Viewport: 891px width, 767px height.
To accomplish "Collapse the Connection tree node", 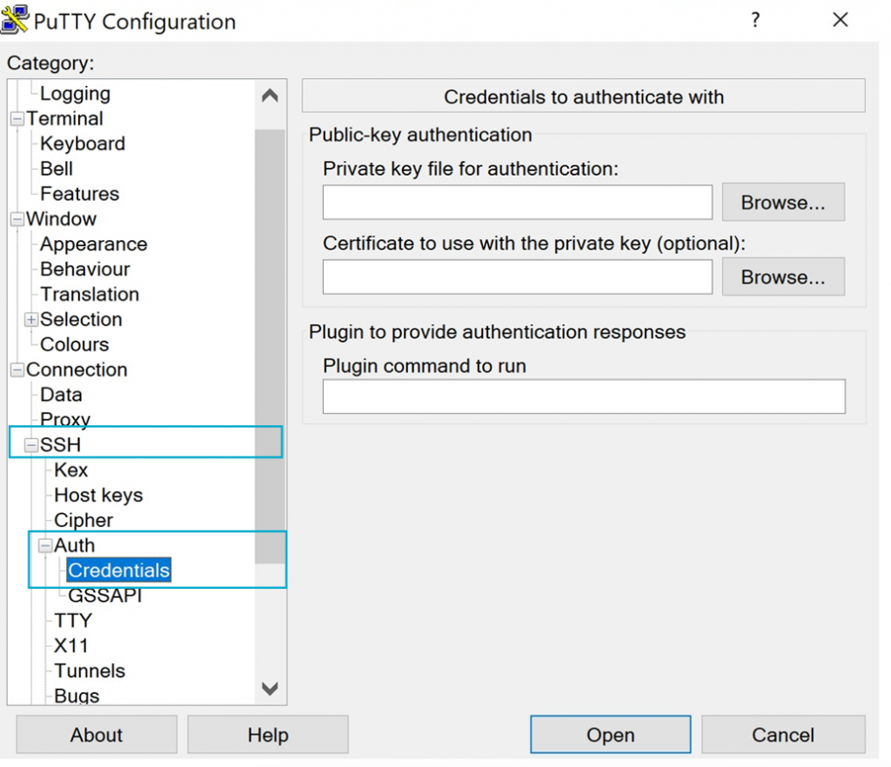I will 17,370.
